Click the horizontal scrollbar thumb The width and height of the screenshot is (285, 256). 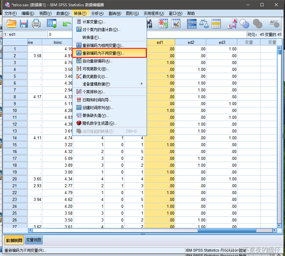tap(227, 230)
